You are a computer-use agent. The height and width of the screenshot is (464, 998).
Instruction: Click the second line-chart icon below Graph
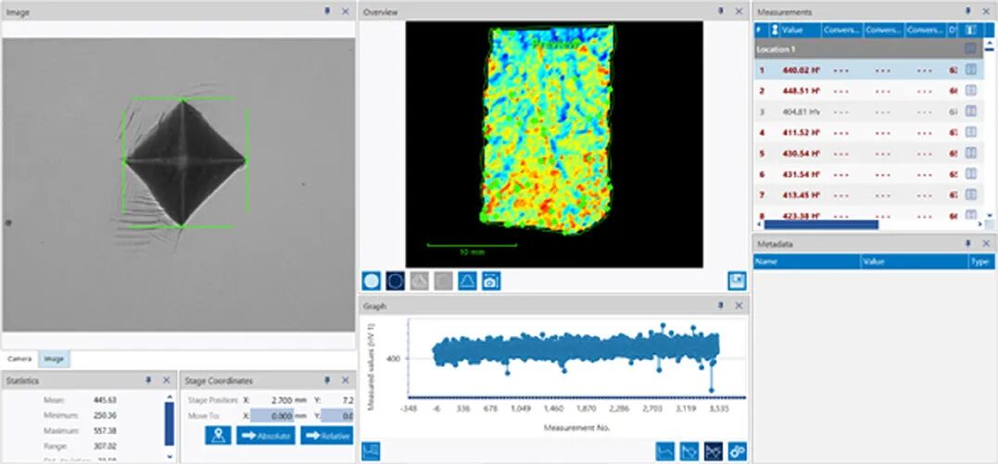pyautogui.click(x=689, y=451)
